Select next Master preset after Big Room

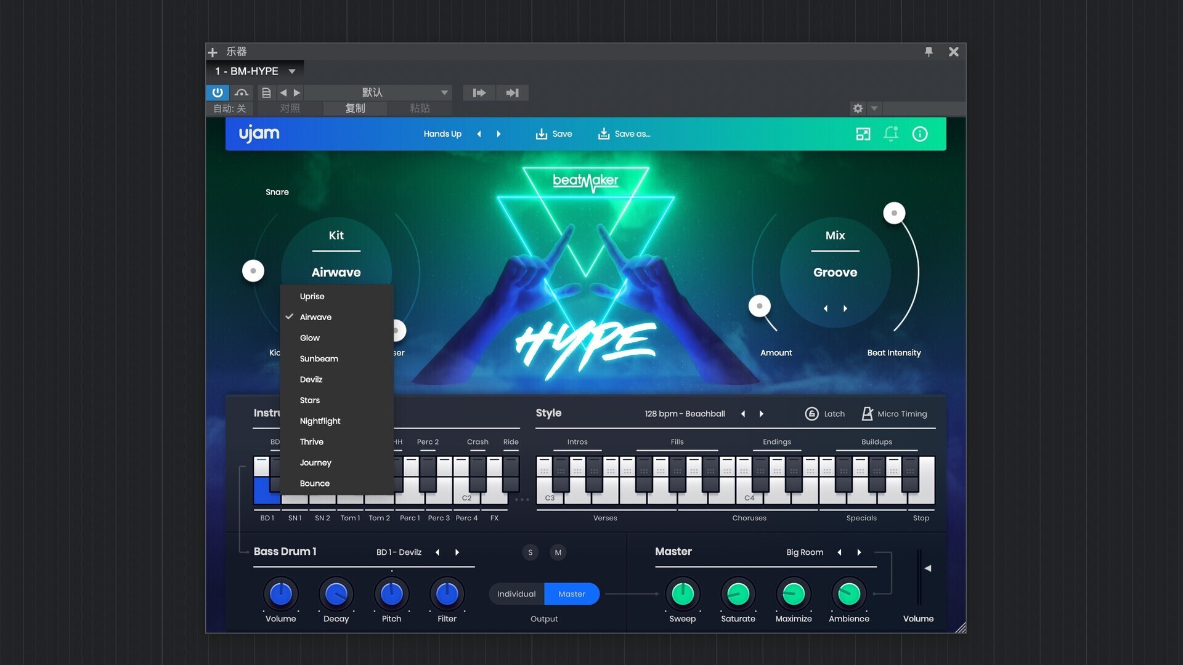pos(859,552)
